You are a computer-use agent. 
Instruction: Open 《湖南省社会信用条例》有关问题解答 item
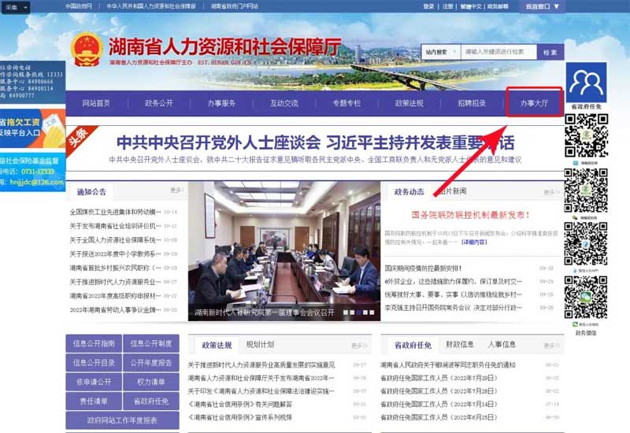point(240,404)
